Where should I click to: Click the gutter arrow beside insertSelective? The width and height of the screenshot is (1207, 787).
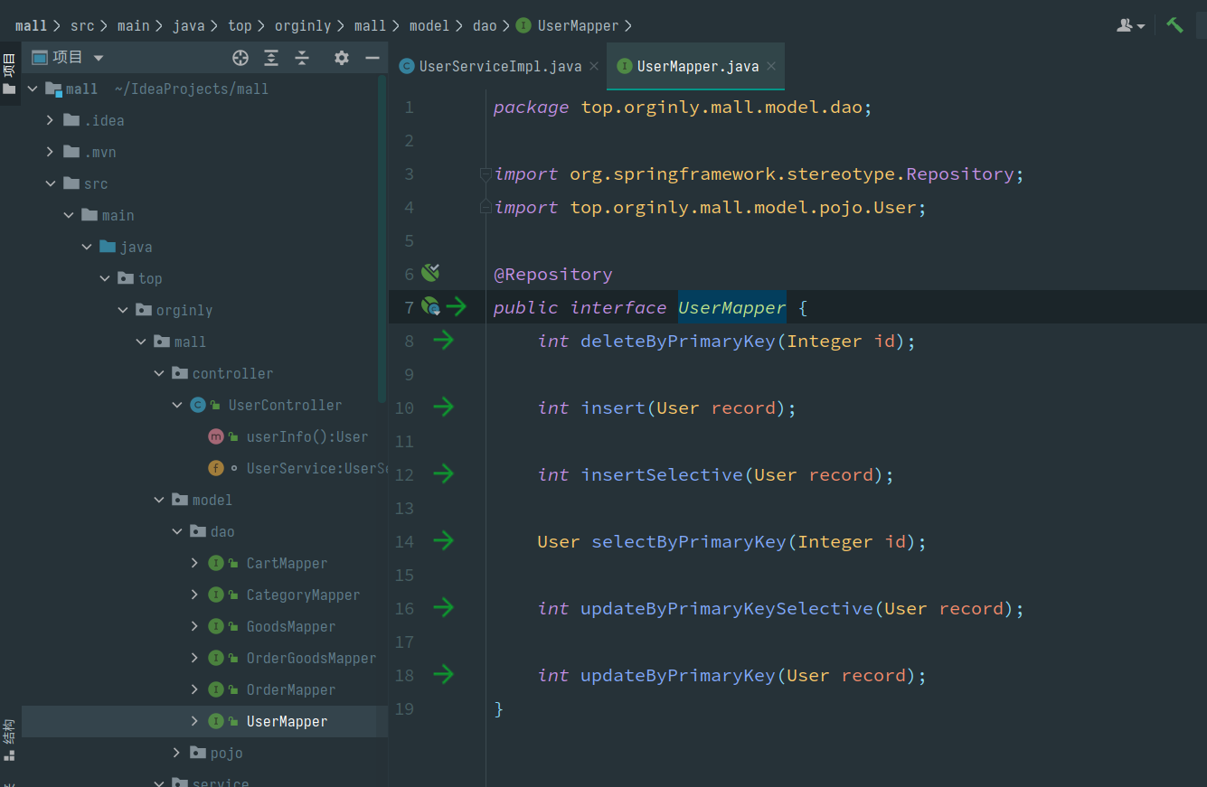click(443, 474)
